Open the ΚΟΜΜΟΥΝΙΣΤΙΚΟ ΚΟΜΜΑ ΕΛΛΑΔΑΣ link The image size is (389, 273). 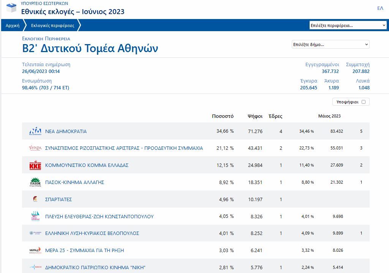coord(87,165)
